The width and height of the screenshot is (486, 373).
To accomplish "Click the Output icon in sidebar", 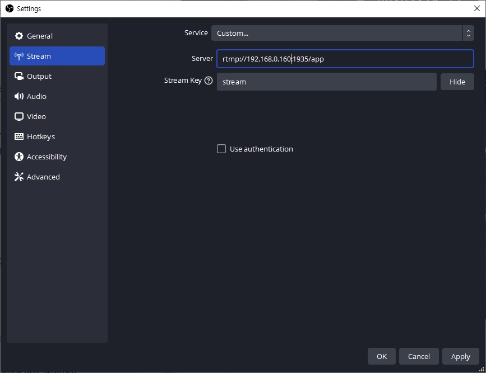I will point(19,76).
